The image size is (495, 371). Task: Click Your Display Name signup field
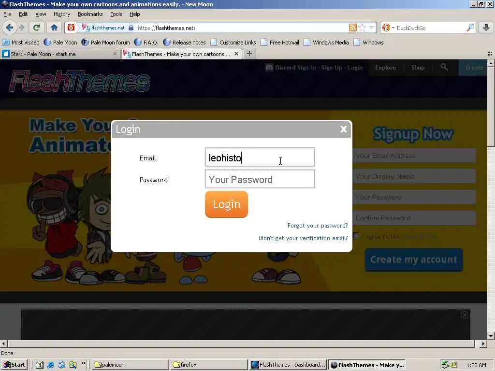[414, 176]
